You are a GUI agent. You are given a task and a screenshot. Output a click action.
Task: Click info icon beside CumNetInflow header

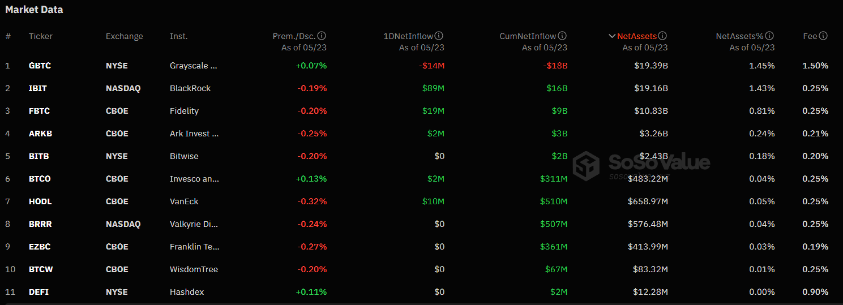coord(562,36)
